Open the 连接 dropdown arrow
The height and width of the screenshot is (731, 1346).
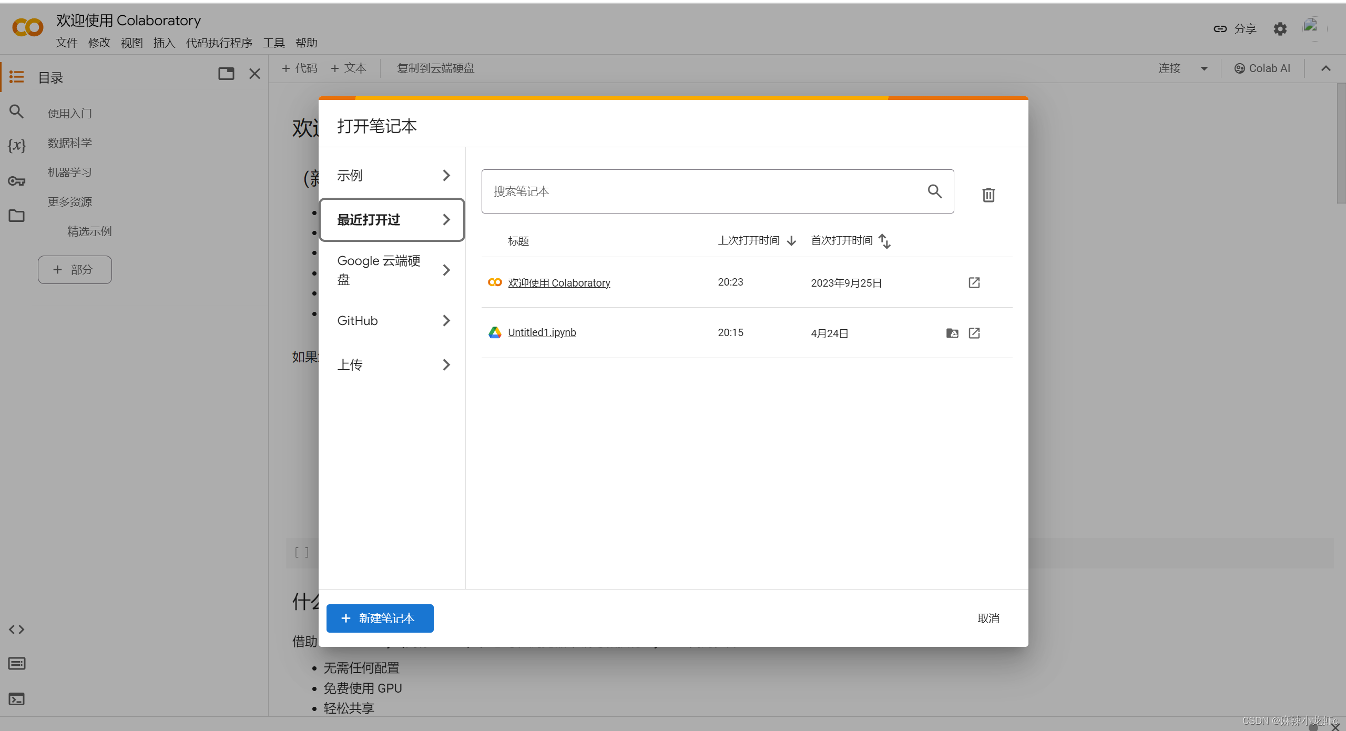[x=1204, y=68]
